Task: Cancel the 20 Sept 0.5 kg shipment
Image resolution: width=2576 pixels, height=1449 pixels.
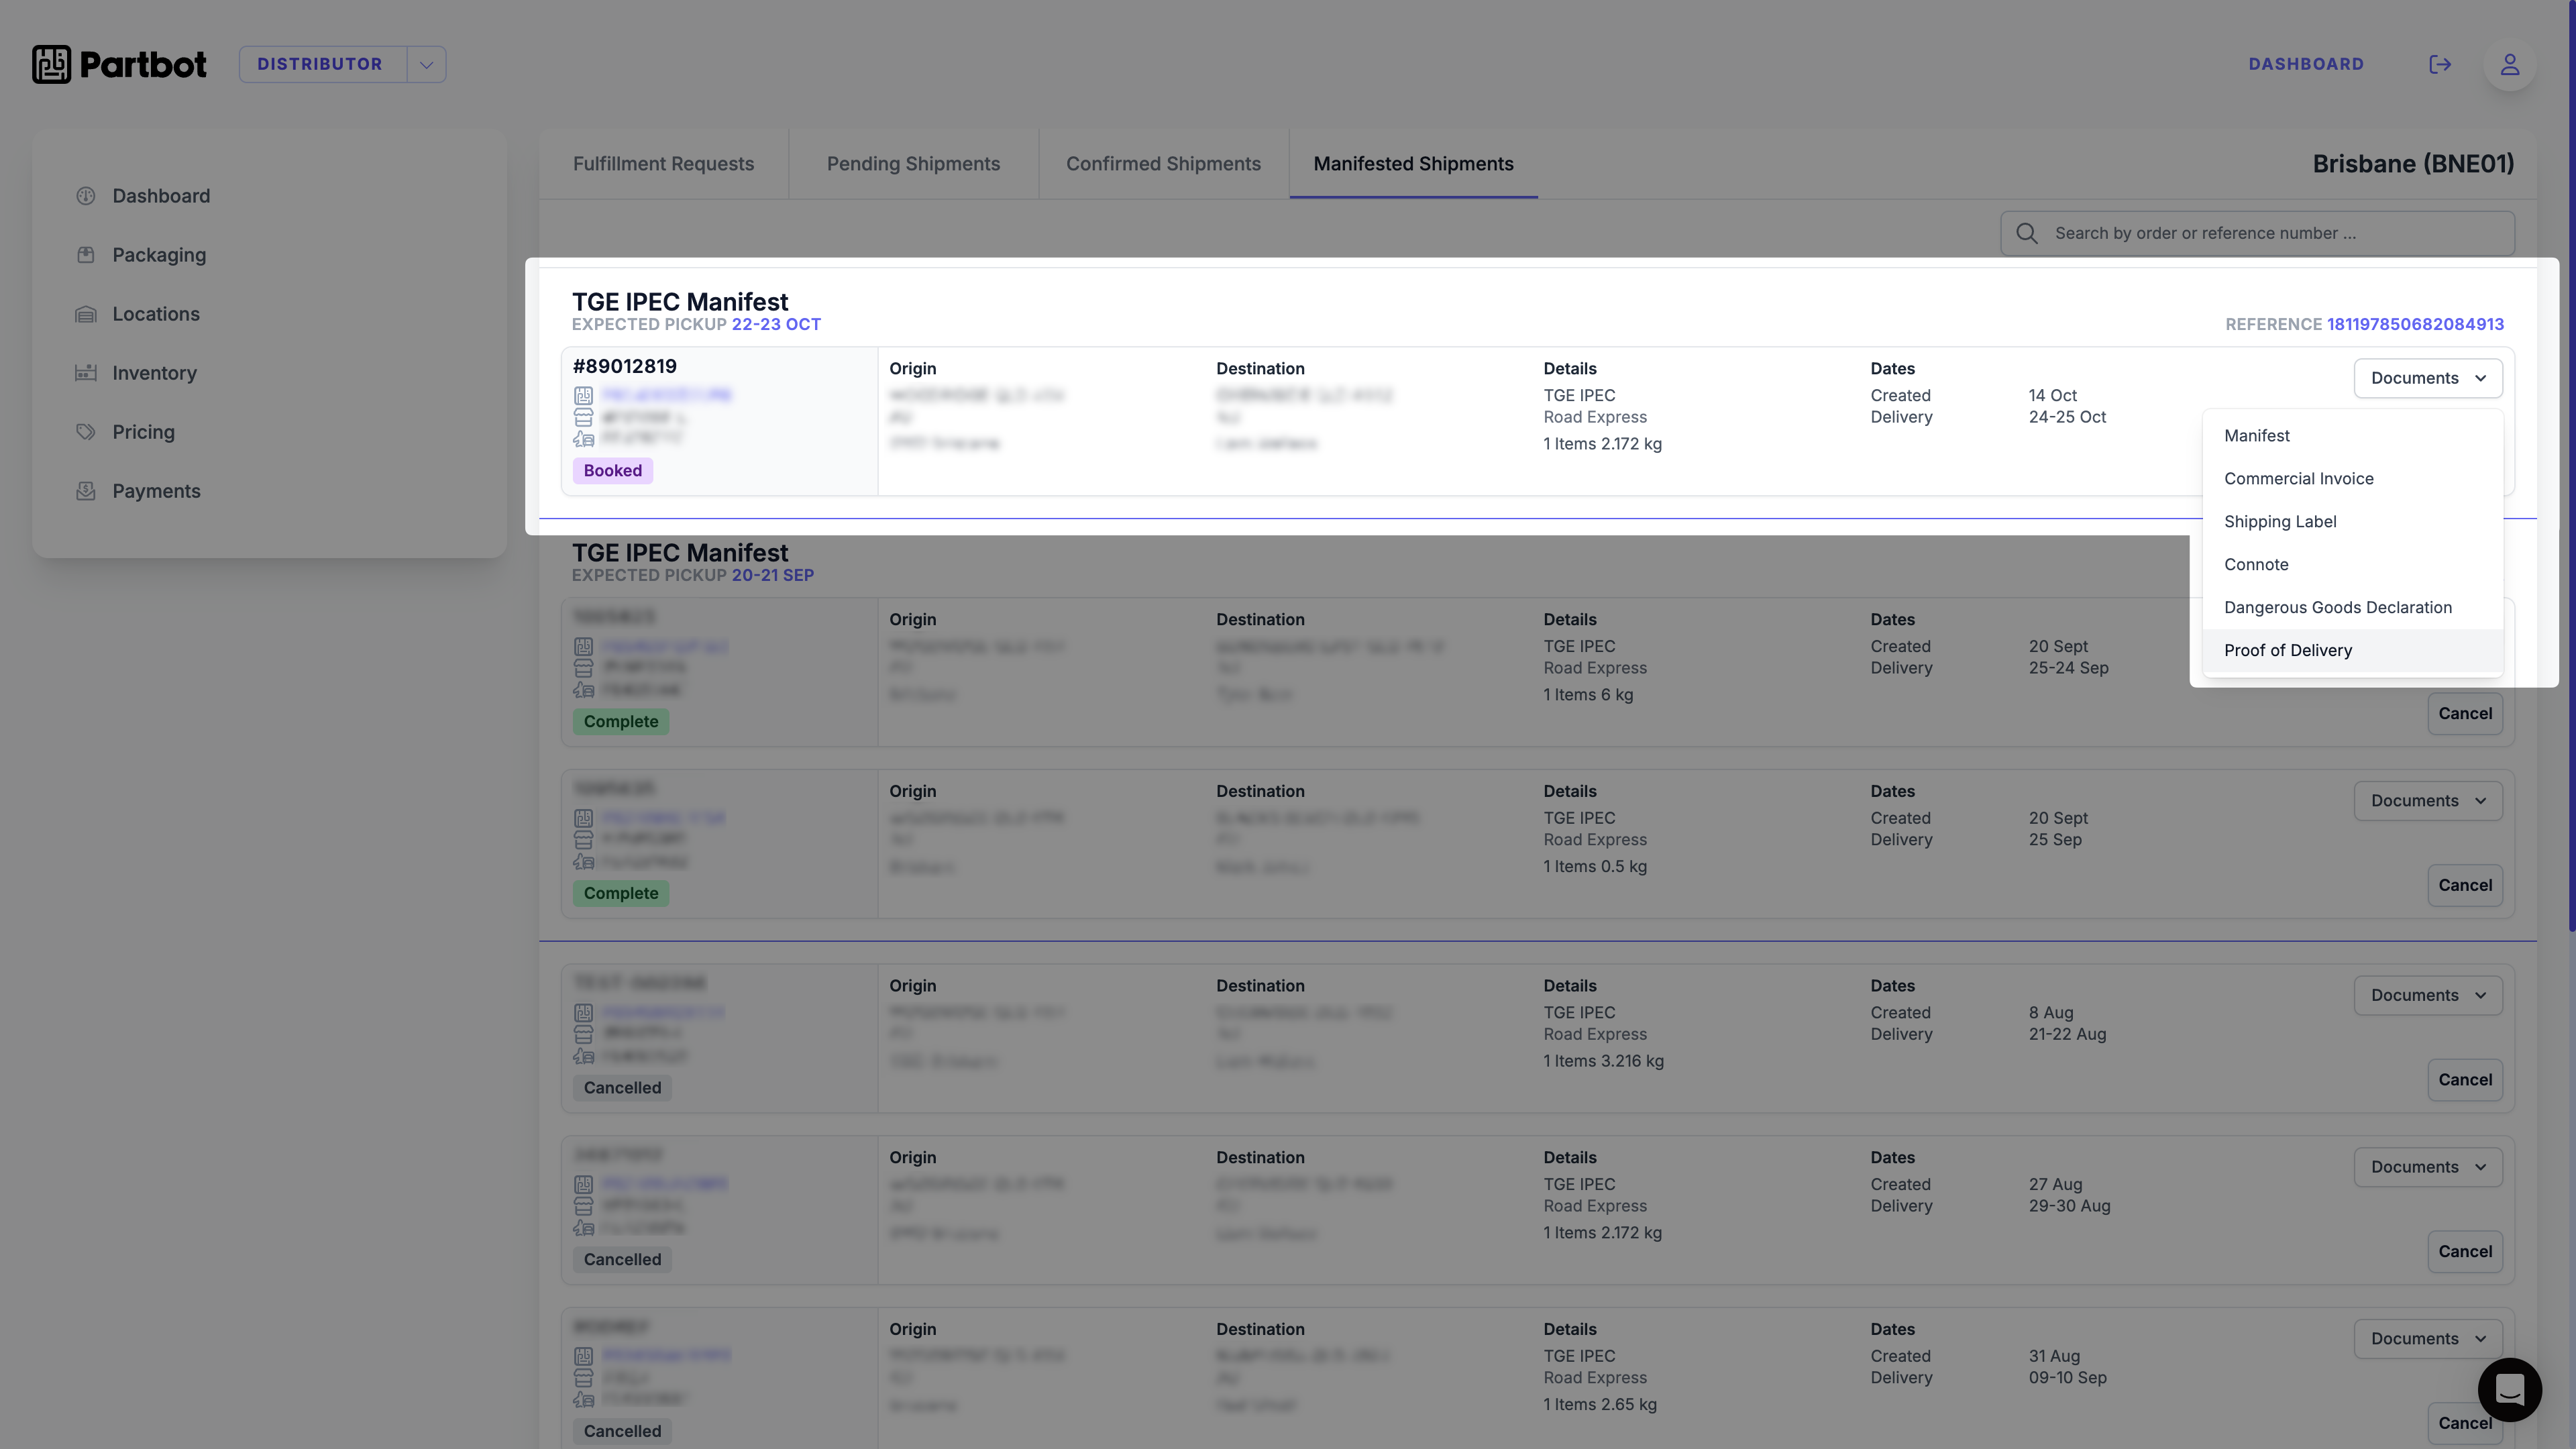Action: [x=2464, y=885]
